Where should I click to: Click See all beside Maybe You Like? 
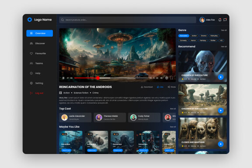[x=173, y=127]
